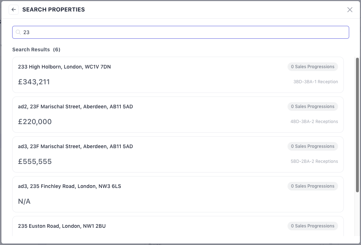
Task: Click the 4BD-3BA-2 Receptions label
Action: pos(314,122)
